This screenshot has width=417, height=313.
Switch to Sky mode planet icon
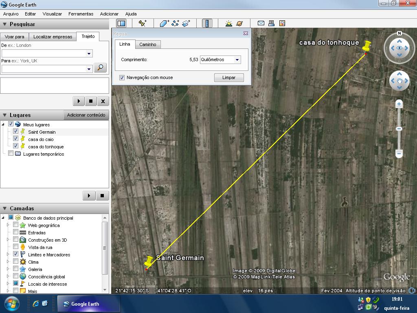click(239, 23)
